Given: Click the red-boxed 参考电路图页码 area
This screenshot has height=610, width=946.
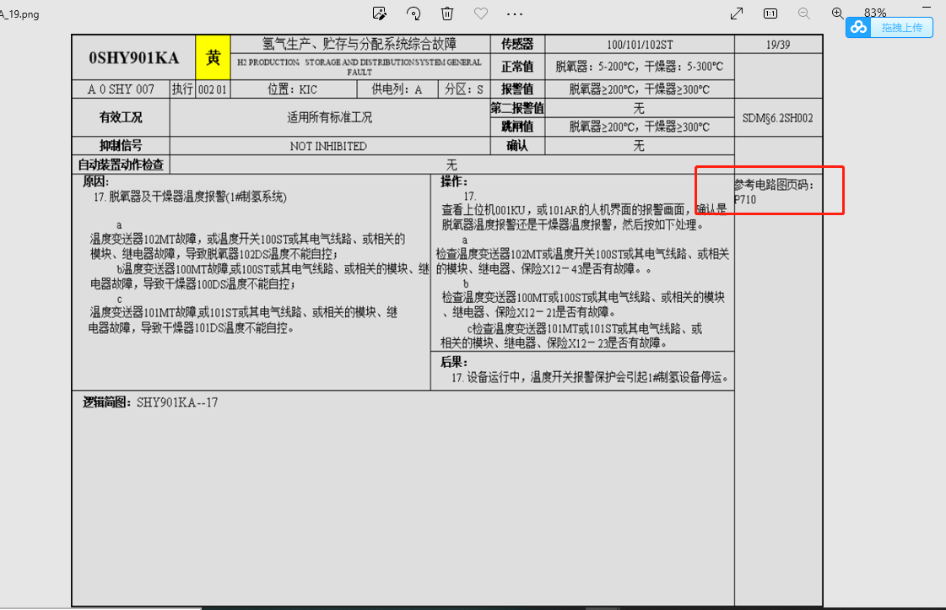Looking at the screenshot, I should [769, 191].
